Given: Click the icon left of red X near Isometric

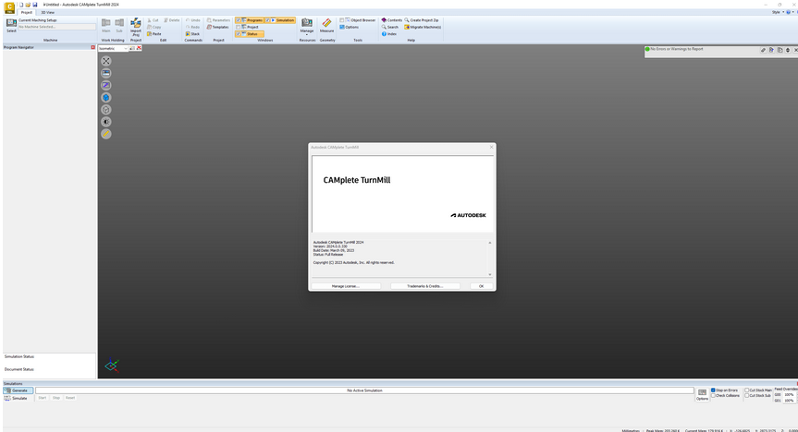Looking at the screenshot, I should (x=132, y=48).
